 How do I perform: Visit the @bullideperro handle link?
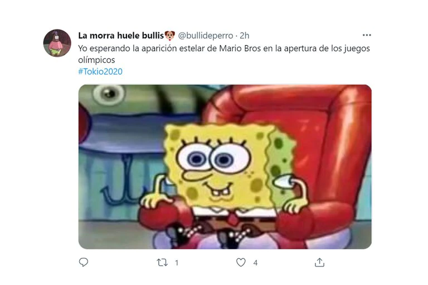[206, 36]
